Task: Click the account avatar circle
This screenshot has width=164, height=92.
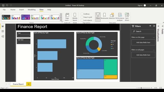Action: click(145, 5)
